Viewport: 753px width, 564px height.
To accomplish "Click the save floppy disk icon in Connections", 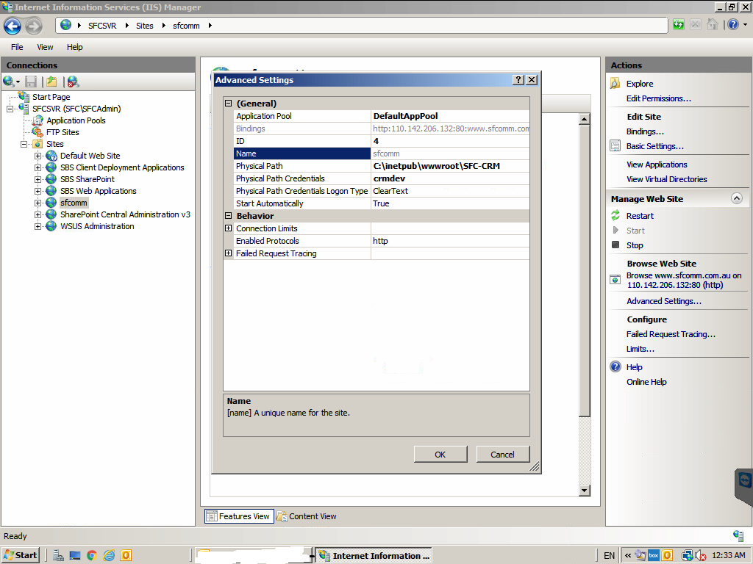I will point(31,82).
